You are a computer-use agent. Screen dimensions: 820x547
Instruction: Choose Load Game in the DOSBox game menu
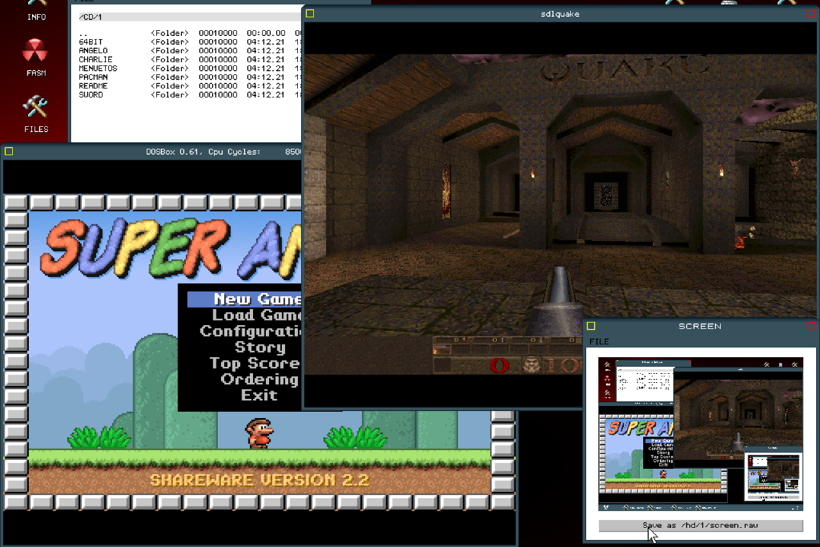[257, 315]
